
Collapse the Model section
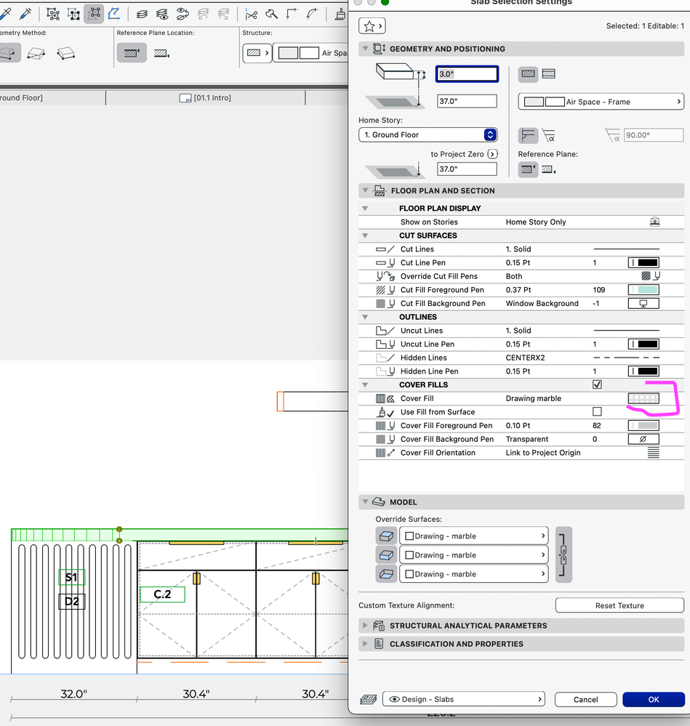[x=366, y=502]
